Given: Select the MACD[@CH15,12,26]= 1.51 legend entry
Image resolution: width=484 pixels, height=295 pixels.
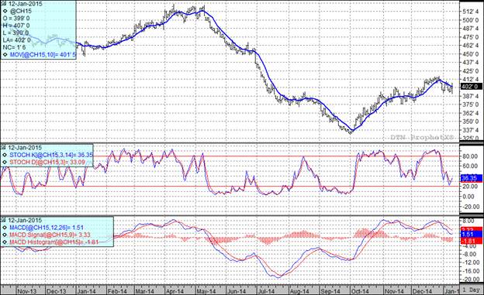Looking at the screenshot, I should [x=47, y=228].
